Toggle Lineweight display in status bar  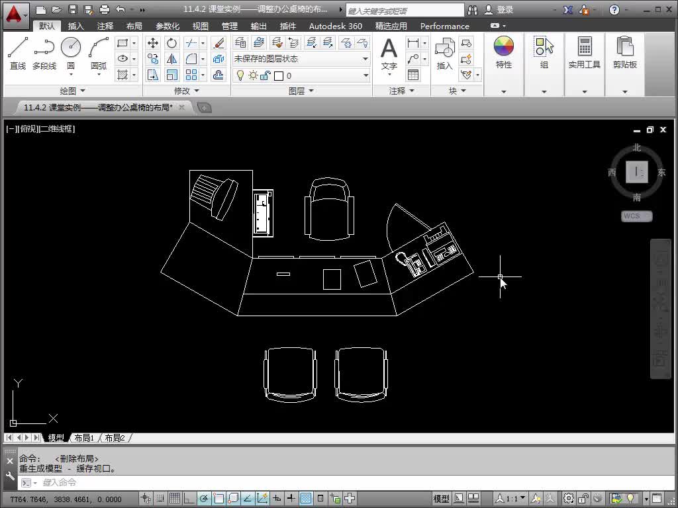coord(291,499)
